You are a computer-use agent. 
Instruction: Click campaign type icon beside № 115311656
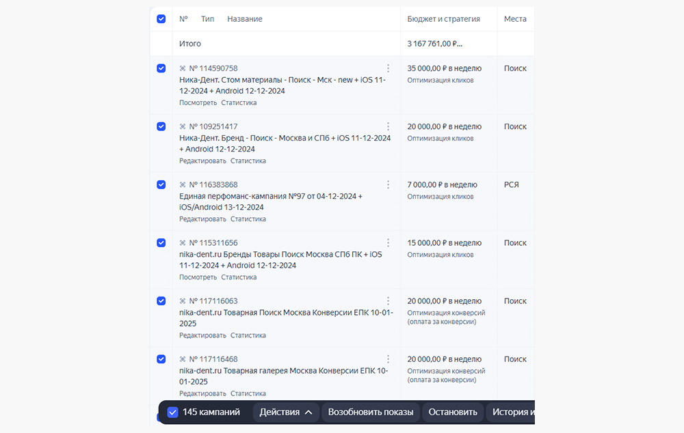[183, 242]
